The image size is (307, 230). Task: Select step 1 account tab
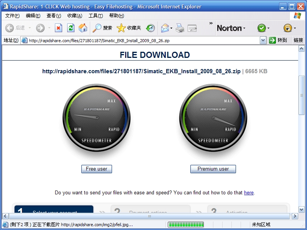54,209
